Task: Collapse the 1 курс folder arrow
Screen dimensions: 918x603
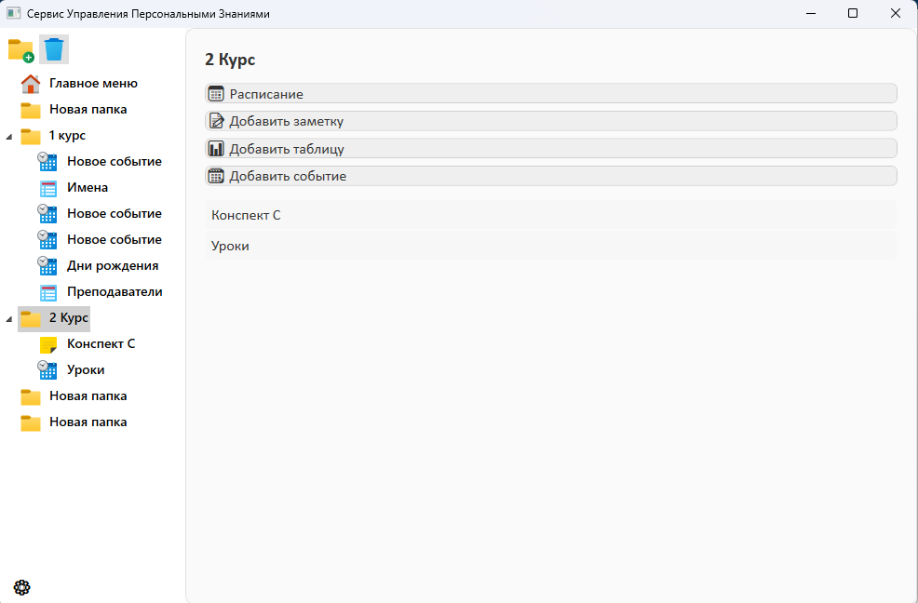Action: coord(8,137)
